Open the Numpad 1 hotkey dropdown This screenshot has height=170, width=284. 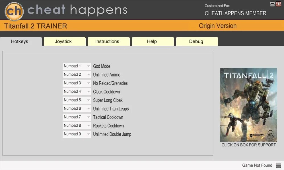click(77, 66)
